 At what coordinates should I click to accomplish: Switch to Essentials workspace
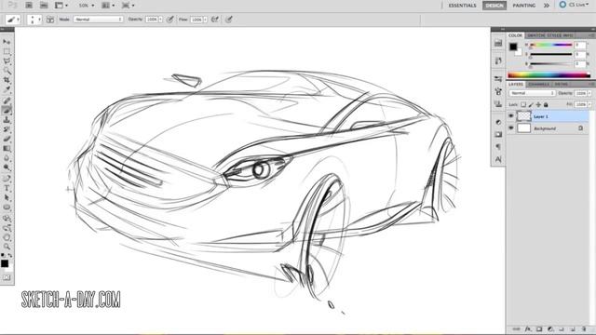[462, 6]
